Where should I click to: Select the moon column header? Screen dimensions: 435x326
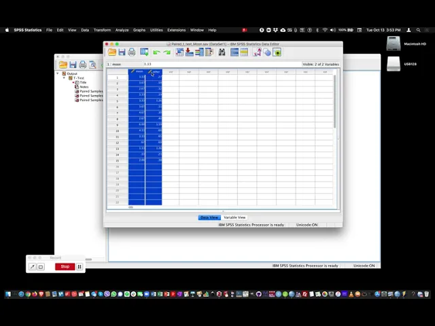(x=137, y=71)
